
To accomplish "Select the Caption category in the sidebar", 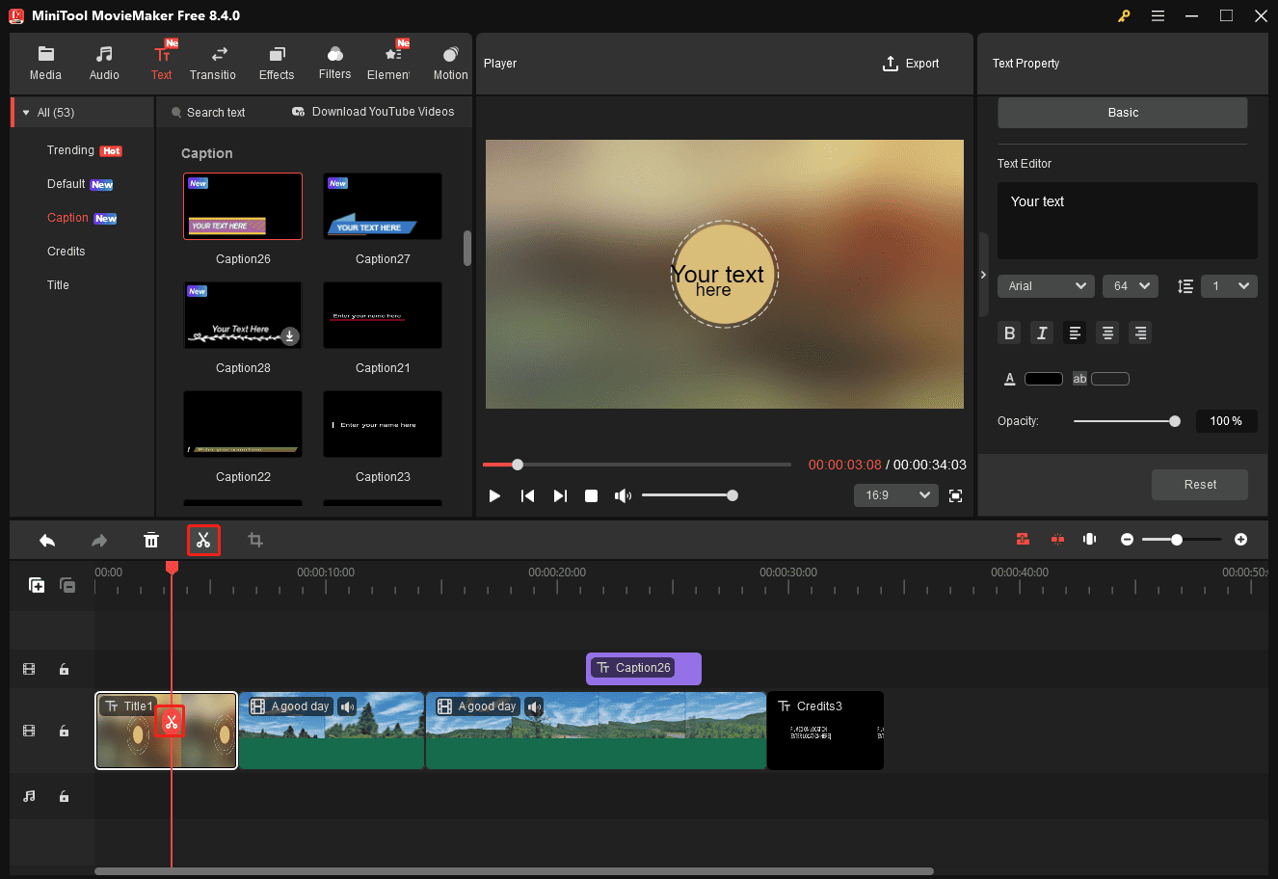I will point(67,217).
